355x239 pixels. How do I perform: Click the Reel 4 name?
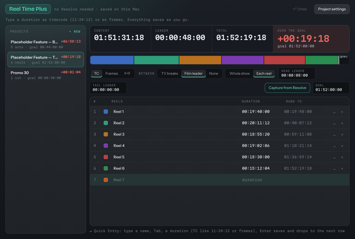(x=119, y=146)
